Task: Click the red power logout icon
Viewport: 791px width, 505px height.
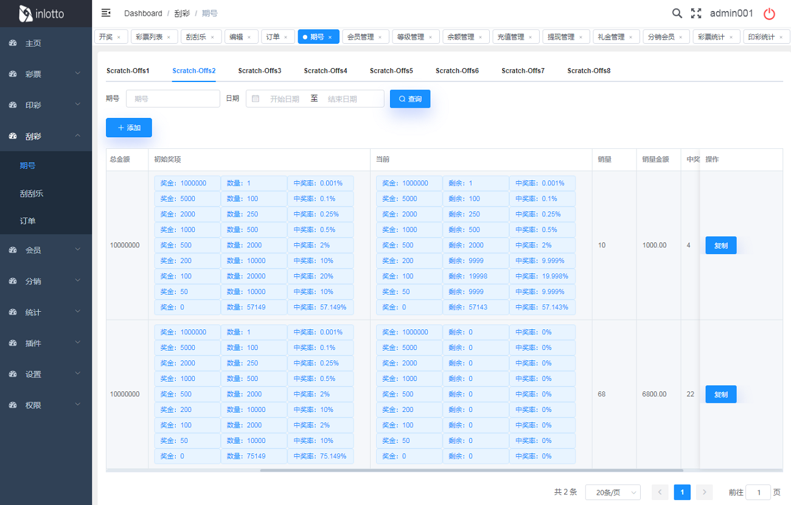Action: [770, 13]
